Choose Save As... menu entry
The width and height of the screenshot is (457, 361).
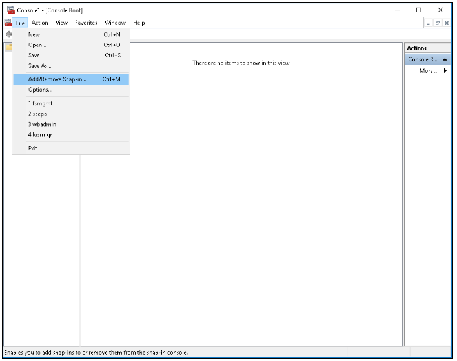click(40, 66)
